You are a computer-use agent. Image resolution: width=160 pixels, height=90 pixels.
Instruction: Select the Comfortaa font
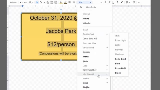tap(88, 34)
